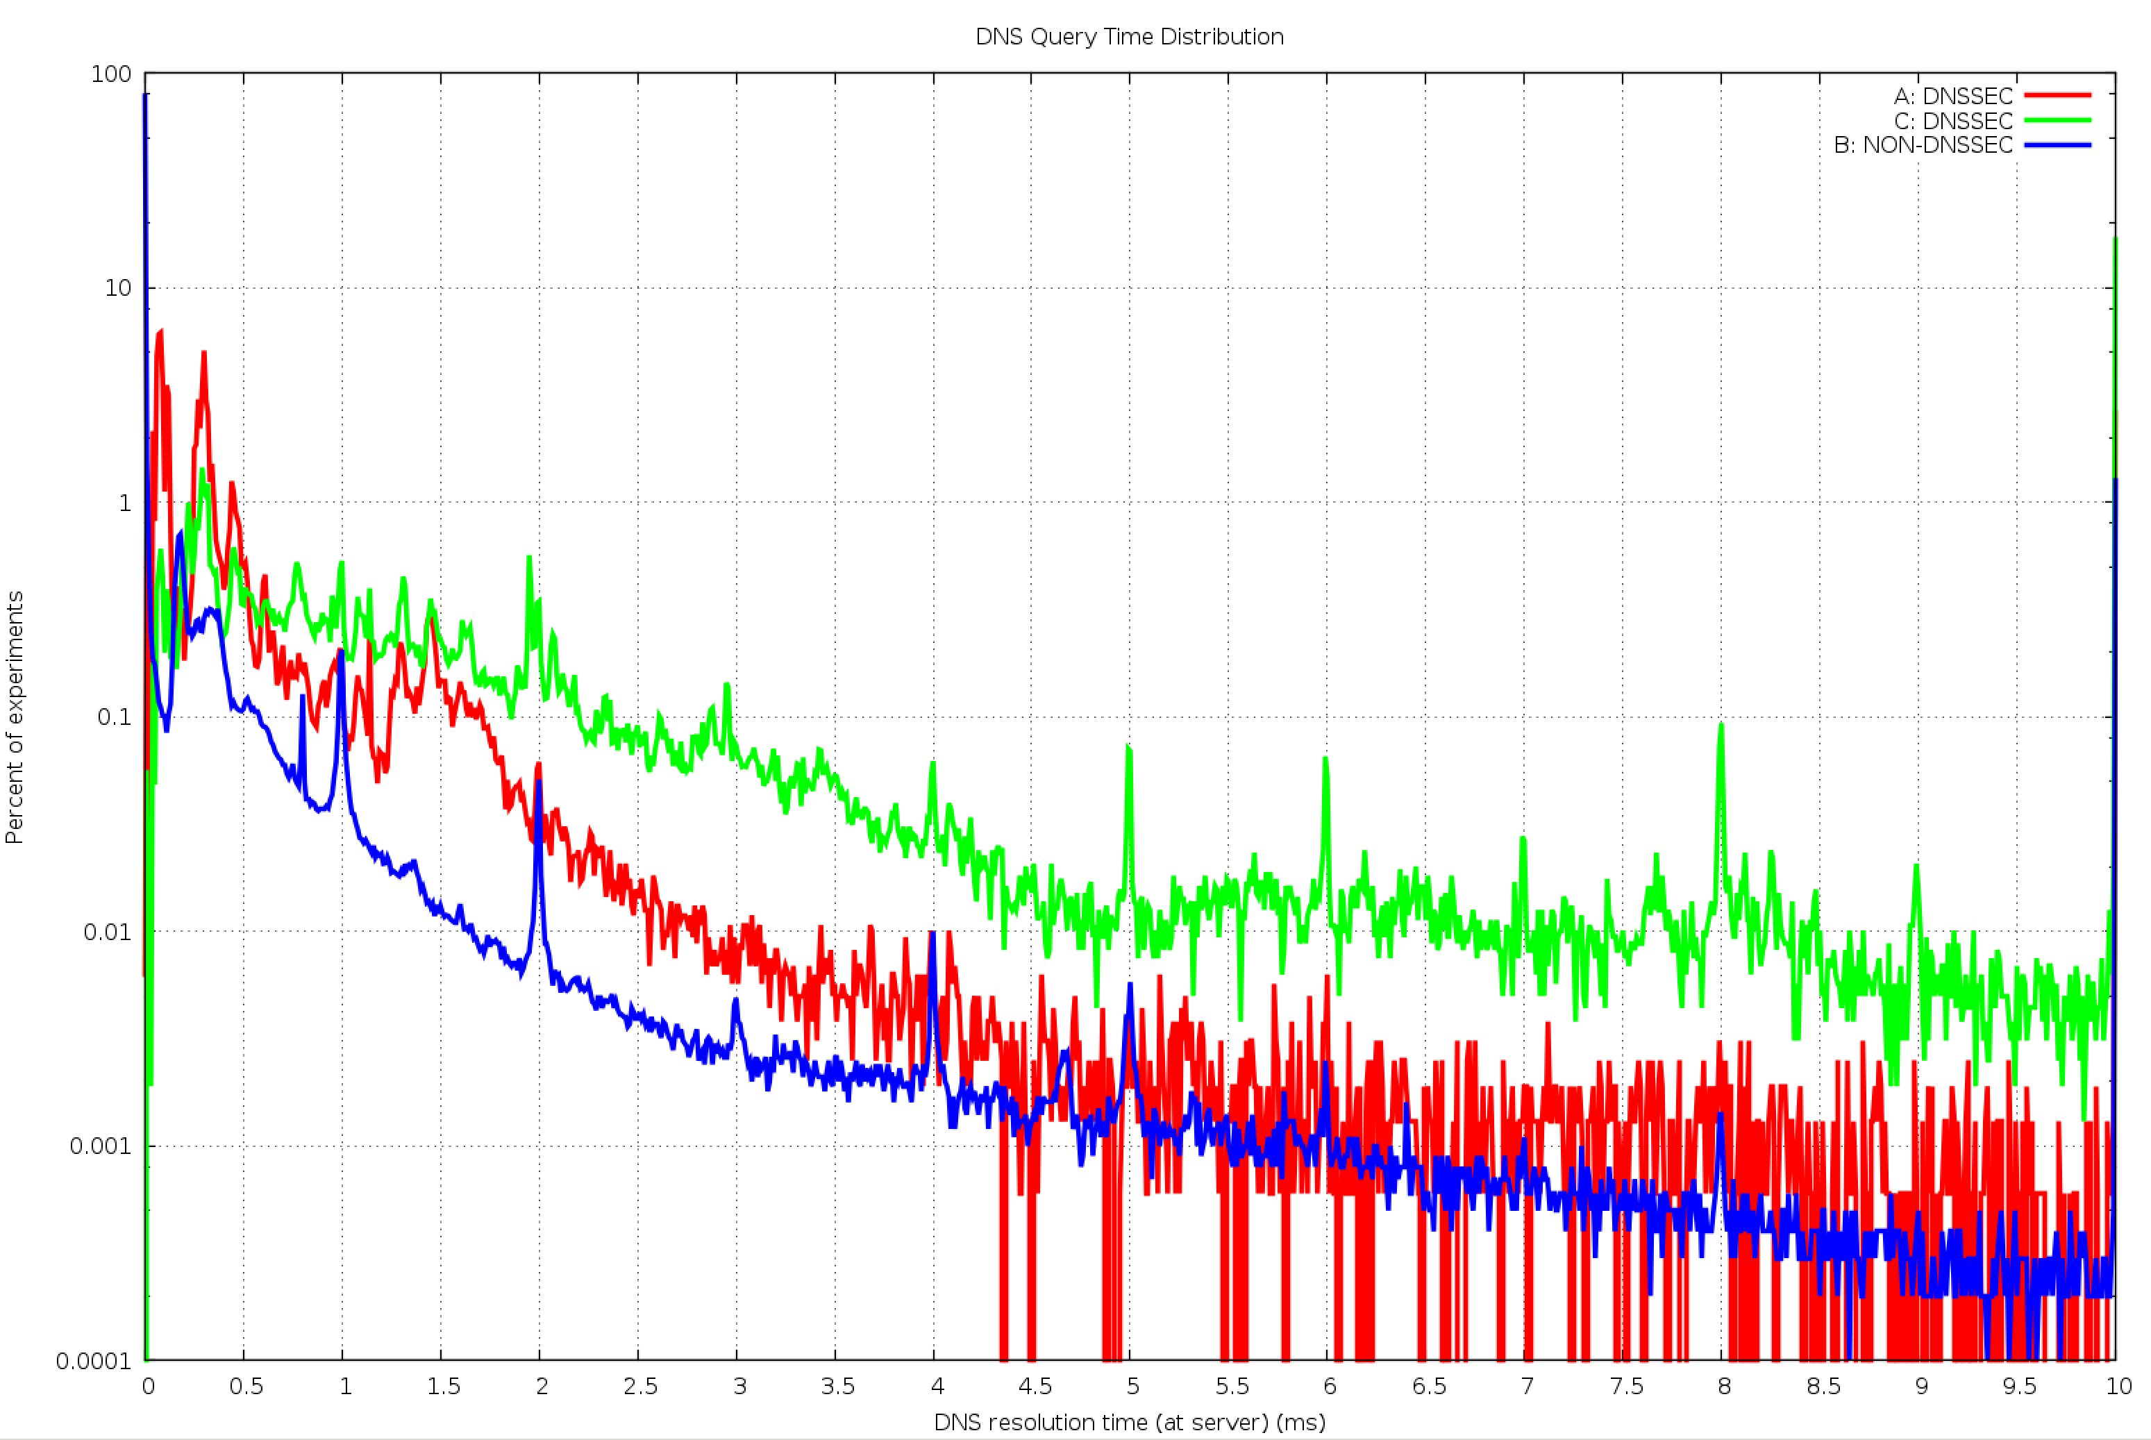Screen dimensions: 2151x1440
Task: Click the chart title 'DNS Query Time Distribution'
Action: point(1129,37)
